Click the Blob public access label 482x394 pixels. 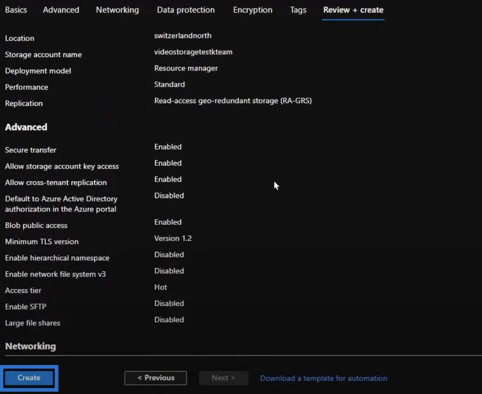[36, 225]
